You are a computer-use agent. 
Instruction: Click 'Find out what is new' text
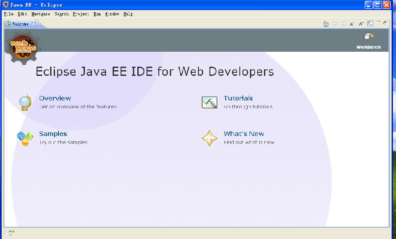249,142
